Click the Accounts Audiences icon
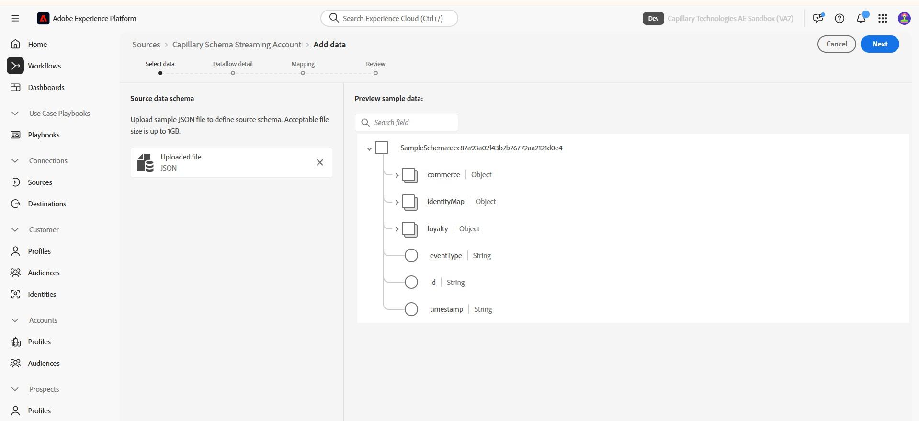This screenshot has width=919, height=421. click(15, 363)
